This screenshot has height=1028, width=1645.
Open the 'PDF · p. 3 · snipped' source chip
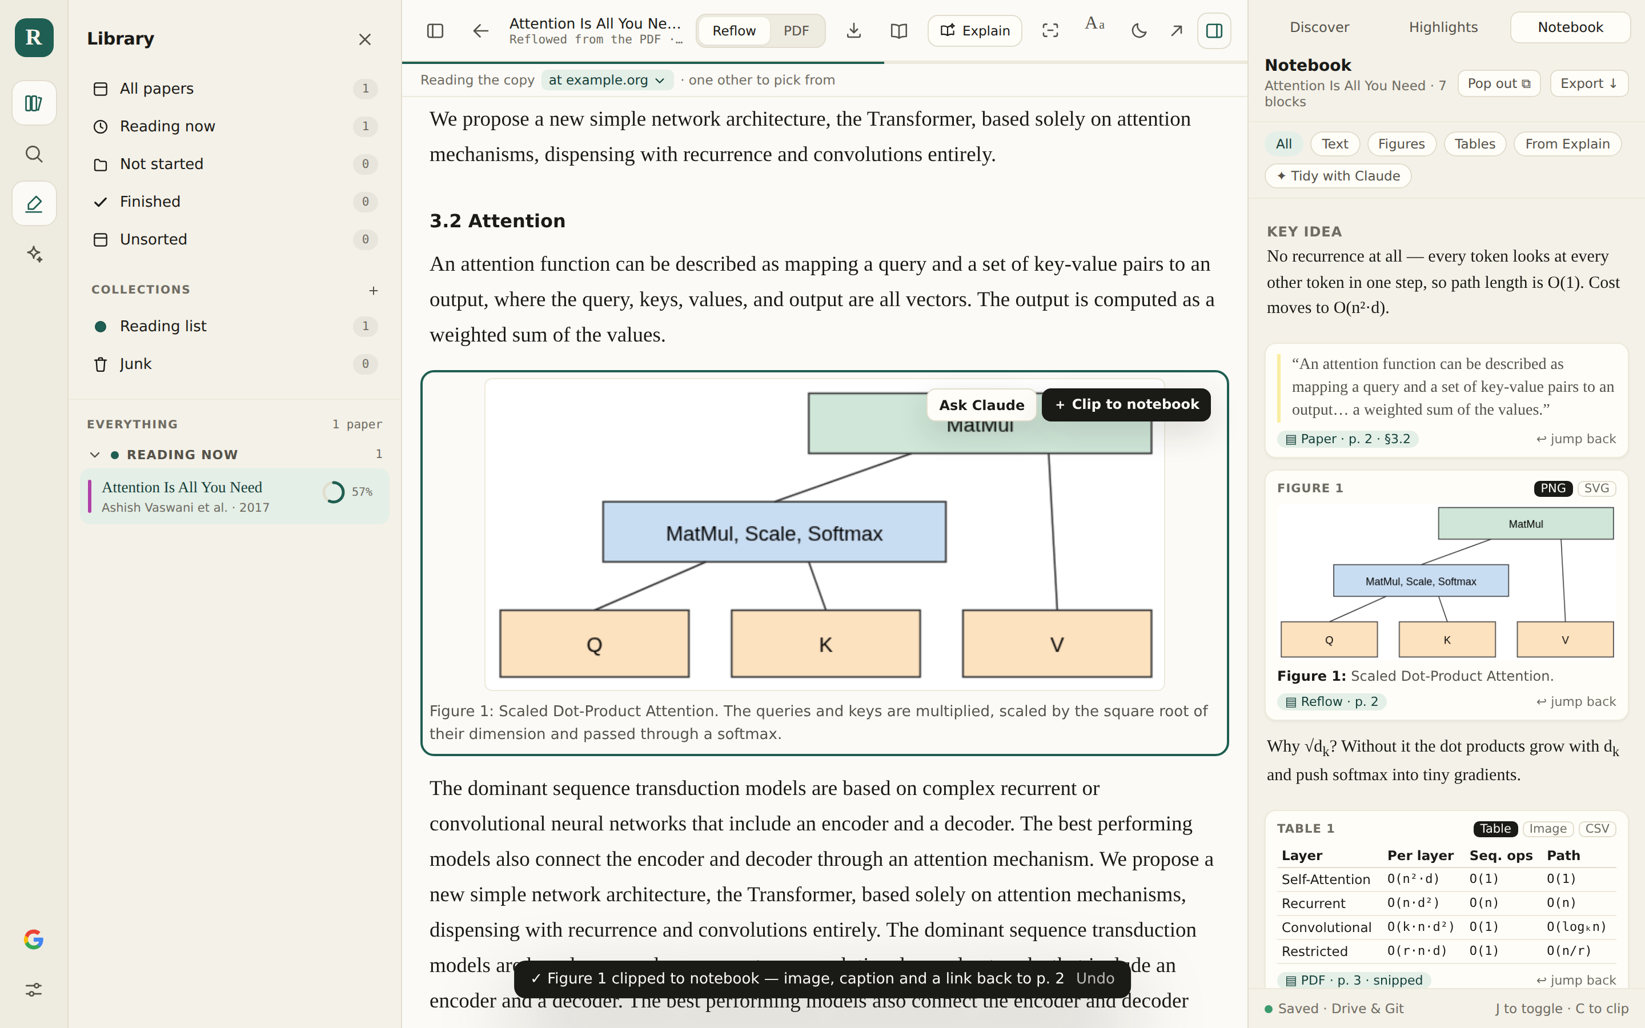click(x=1353, y=981)
